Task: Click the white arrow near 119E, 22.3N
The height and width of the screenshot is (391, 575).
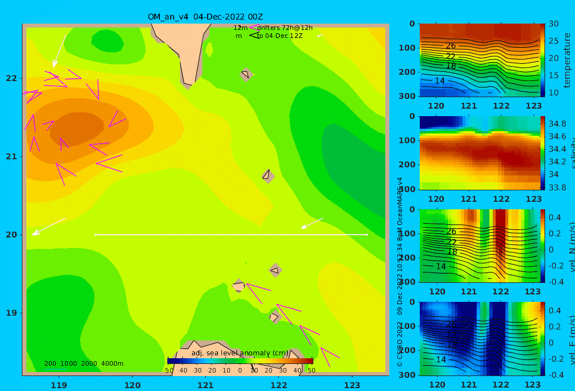Action: pyautogui.click(x=59, y=51)
